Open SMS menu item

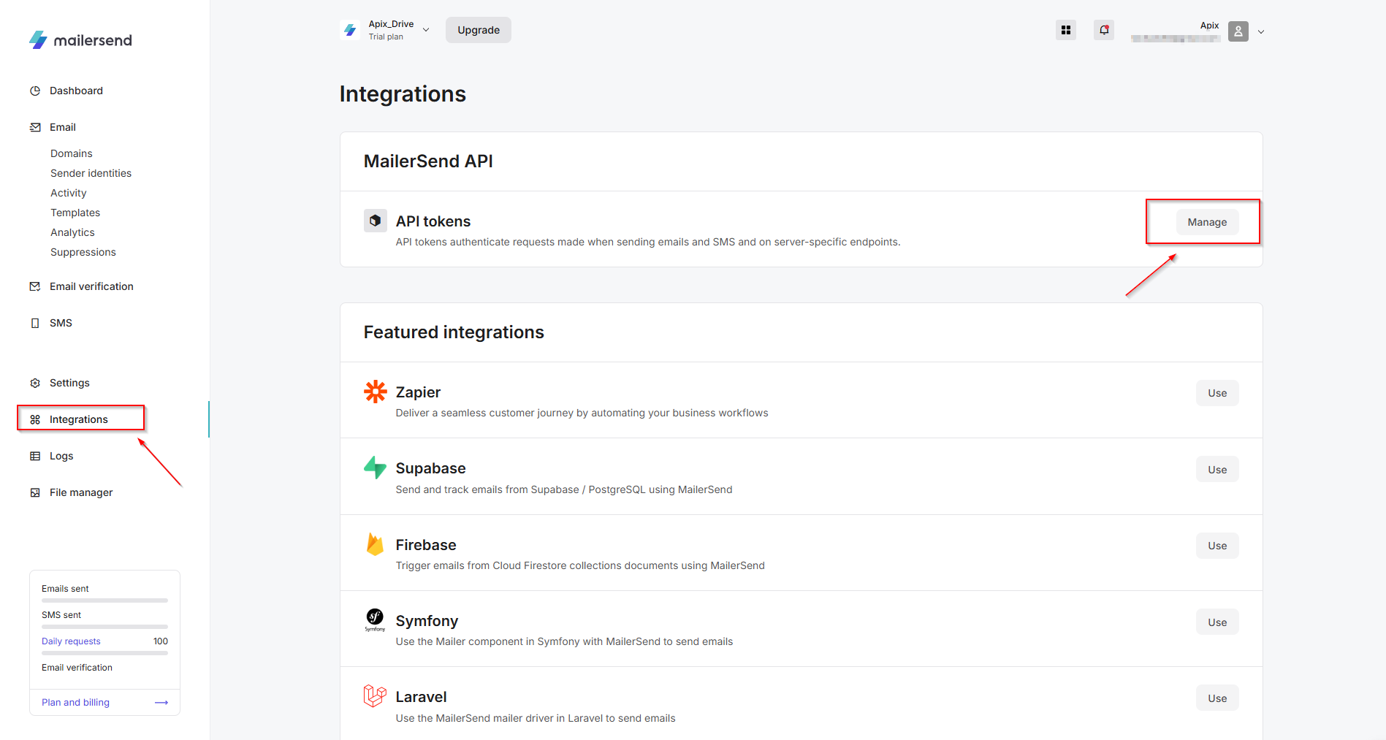(x=61, y=323)
